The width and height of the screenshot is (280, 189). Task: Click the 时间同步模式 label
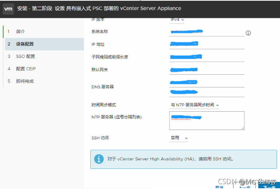pos(104,105)
